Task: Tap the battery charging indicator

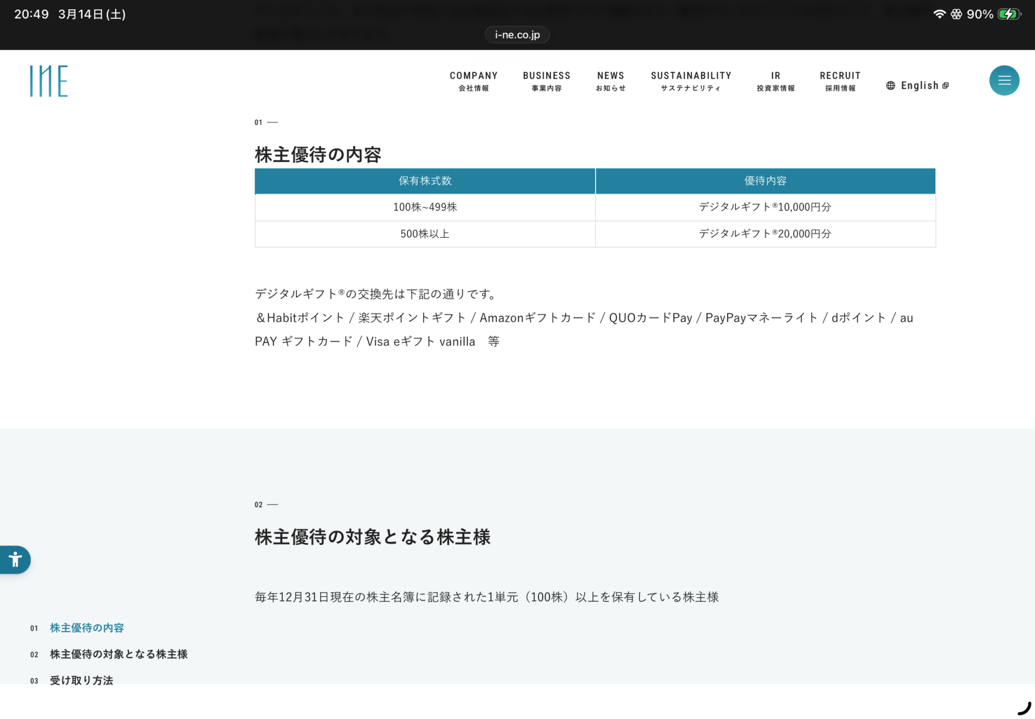Action: pyautogui.click(x=1009, y=15)
